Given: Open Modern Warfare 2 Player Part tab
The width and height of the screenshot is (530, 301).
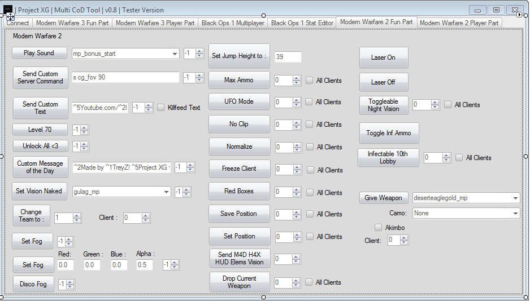Looking at the screenshot, I should pos(459,23).
